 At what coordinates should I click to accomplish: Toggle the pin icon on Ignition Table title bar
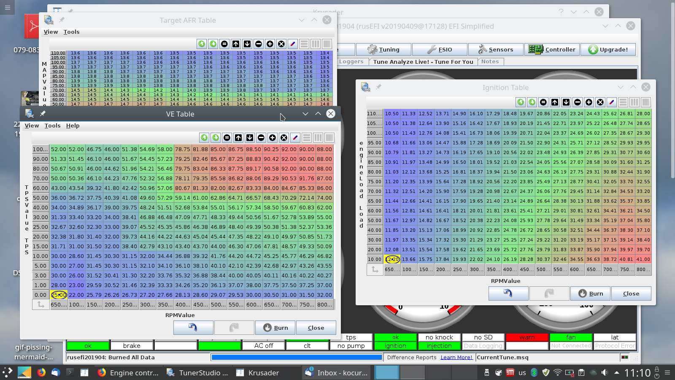(x=378, y=87)
